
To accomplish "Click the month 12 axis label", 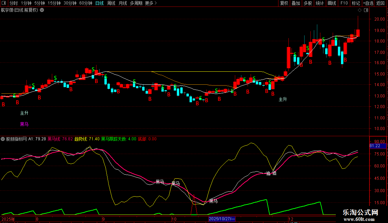I will click(x=291, y=219).
